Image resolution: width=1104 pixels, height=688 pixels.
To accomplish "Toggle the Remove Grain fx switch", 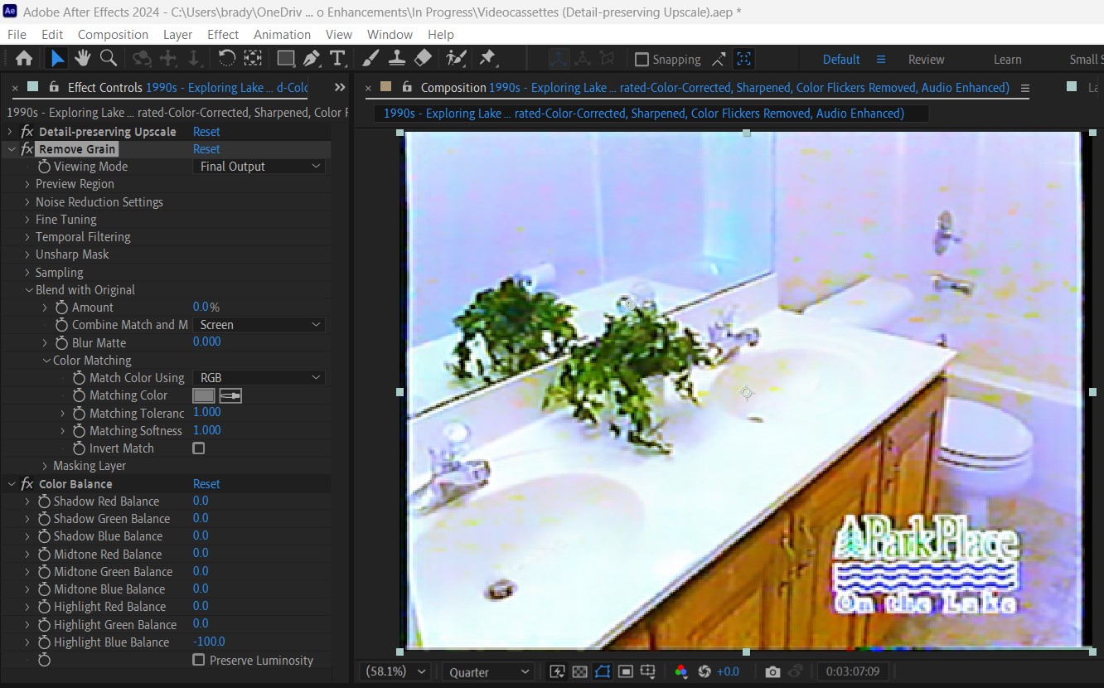I will tap(27, 149).
